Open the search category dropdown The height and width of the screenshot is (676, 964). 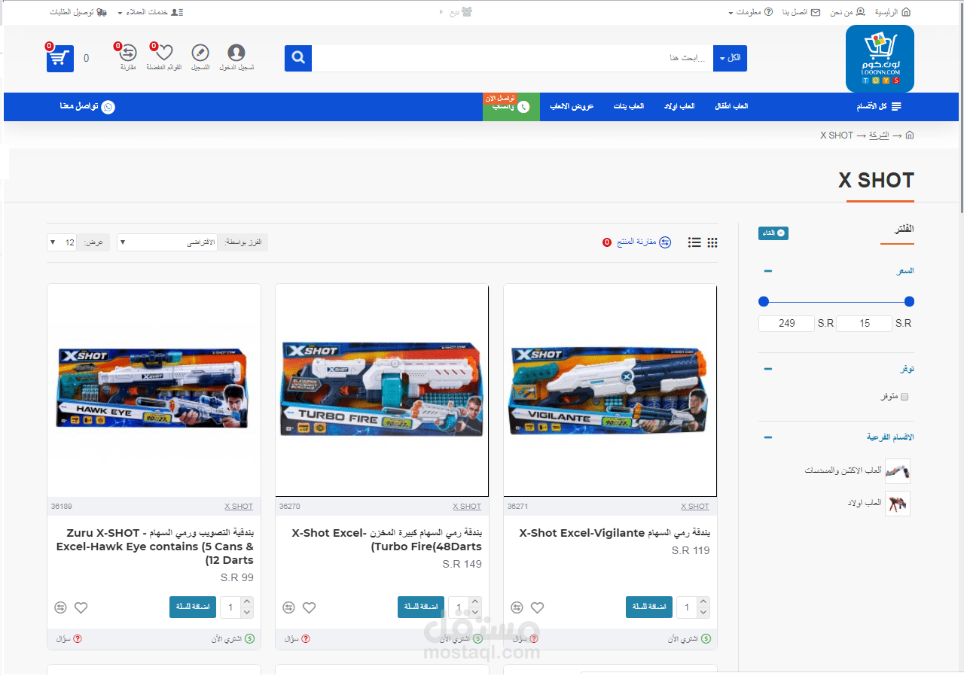[x=730, y=58]
